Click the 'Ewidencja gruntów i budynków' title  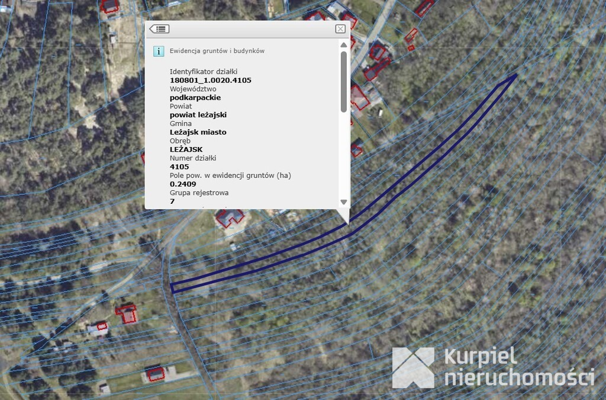pos(217,51)
